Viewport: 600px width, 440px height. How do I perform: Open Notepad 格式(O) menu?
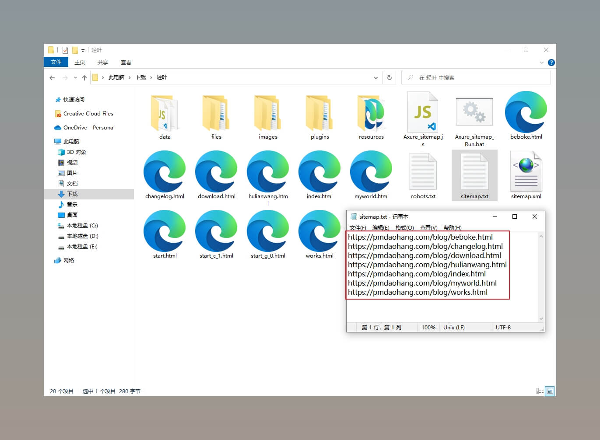[x=404, y=227]
